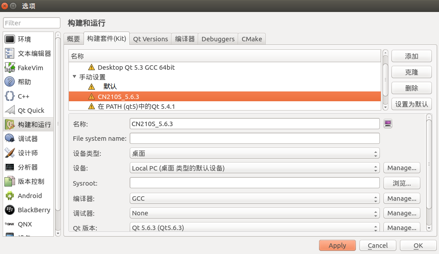The image size is (439, 254).
Task: Click Manage button next to 调试器
Action: pyautogui.click(x=402, y=213)
